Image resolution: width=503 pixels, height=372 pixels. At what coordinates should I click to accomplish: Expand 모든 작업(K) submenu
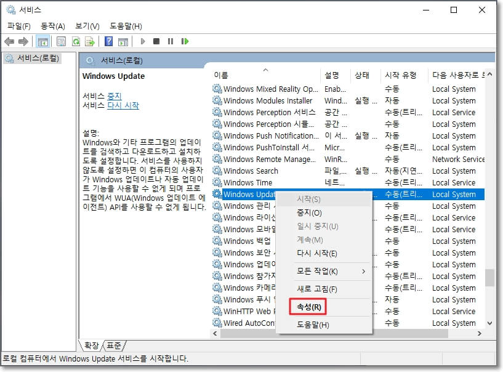coord(324,271)
